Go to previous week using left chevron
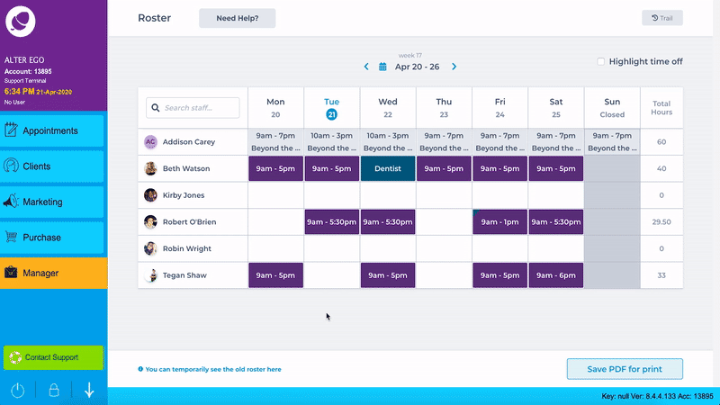The image size is (720, 405). click(366, 67)
